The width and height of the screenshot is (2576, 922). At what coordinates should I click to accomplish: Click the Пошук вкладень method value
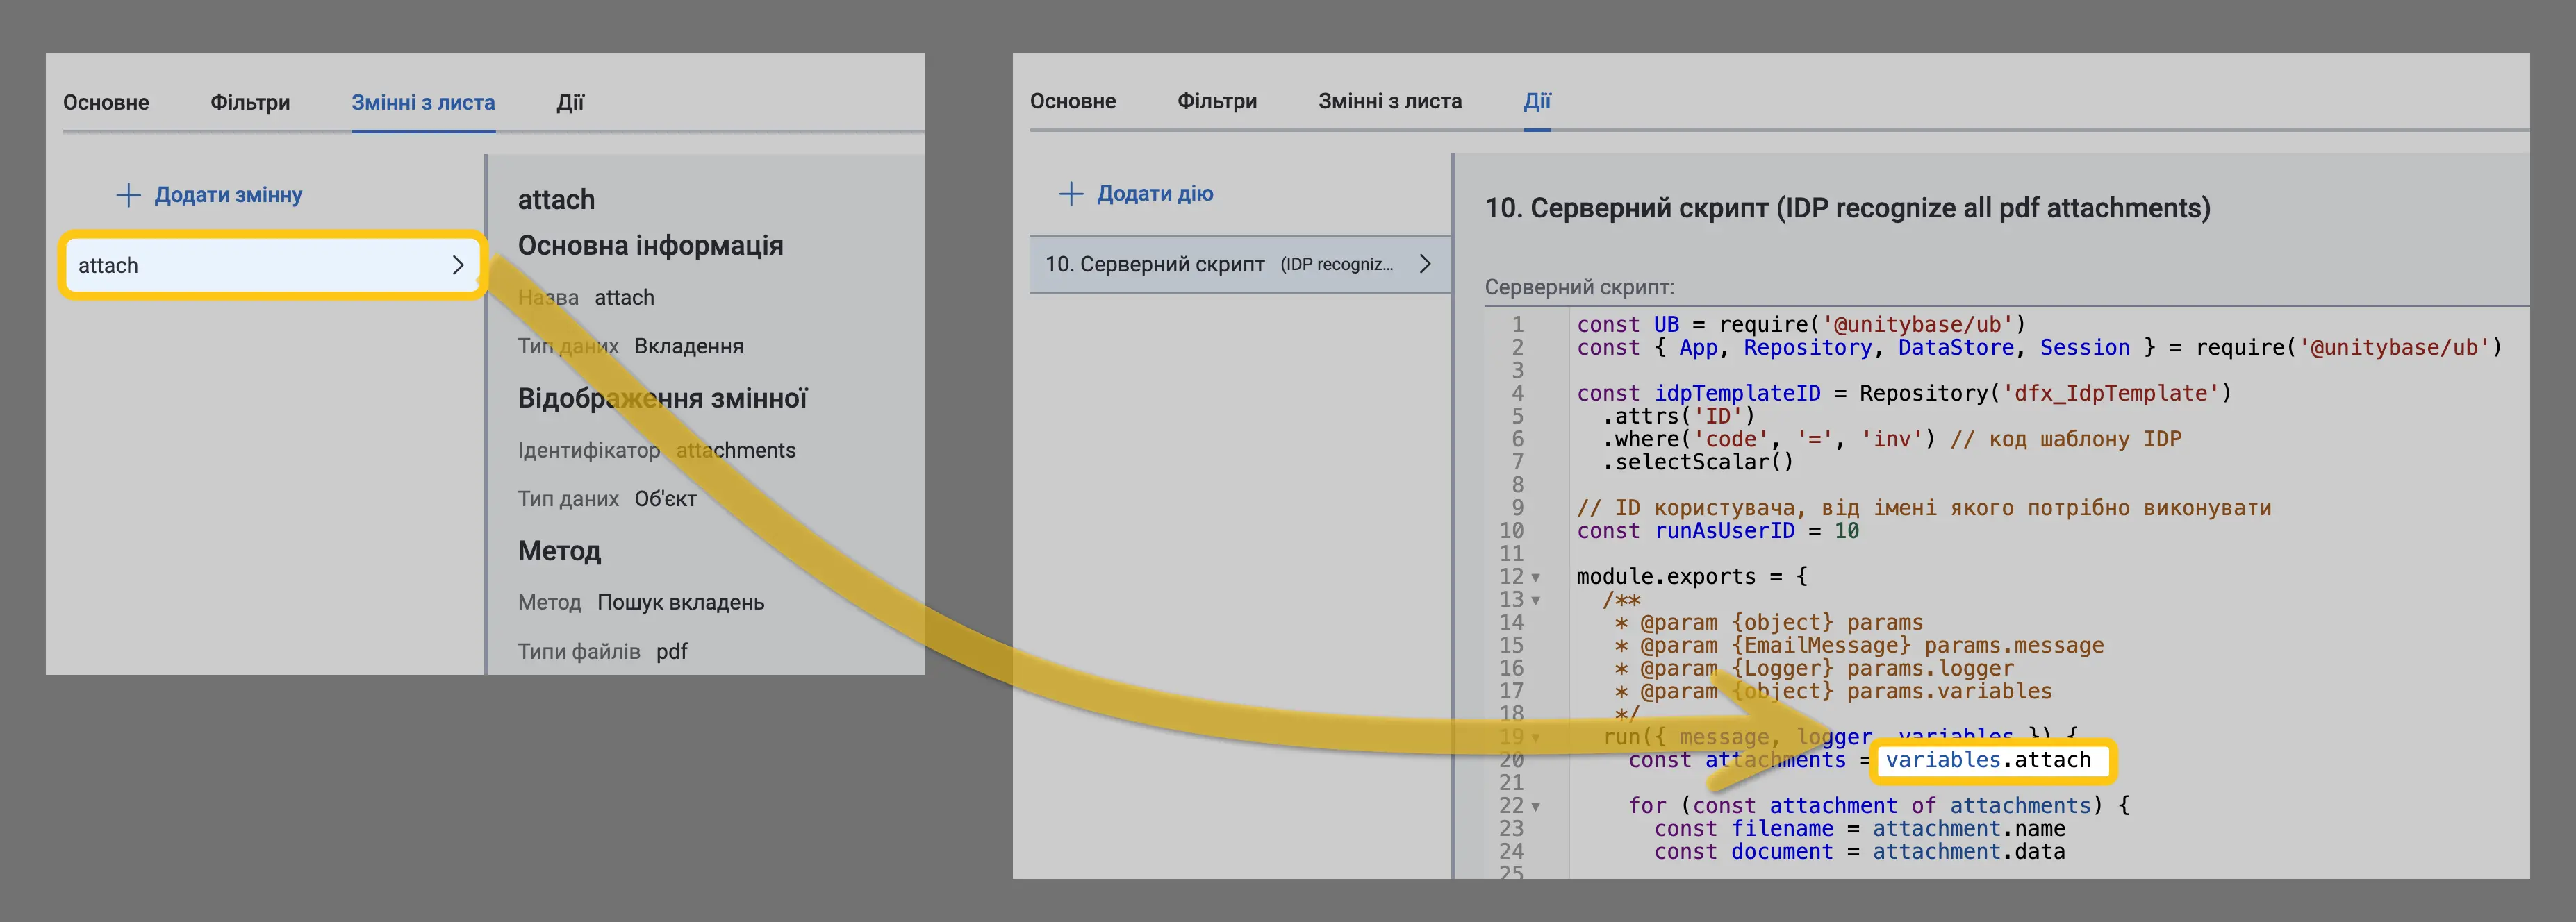tap(681, 603)
